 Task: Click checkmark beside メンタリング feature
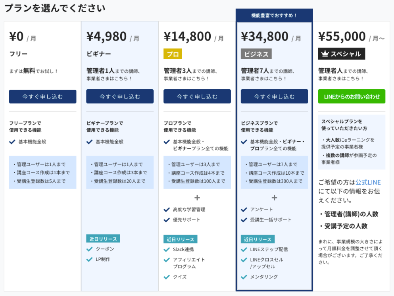(244, 277)
